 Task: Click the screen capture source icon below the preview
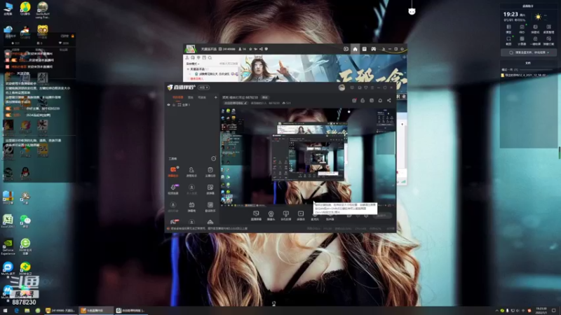tap(256, 216)
